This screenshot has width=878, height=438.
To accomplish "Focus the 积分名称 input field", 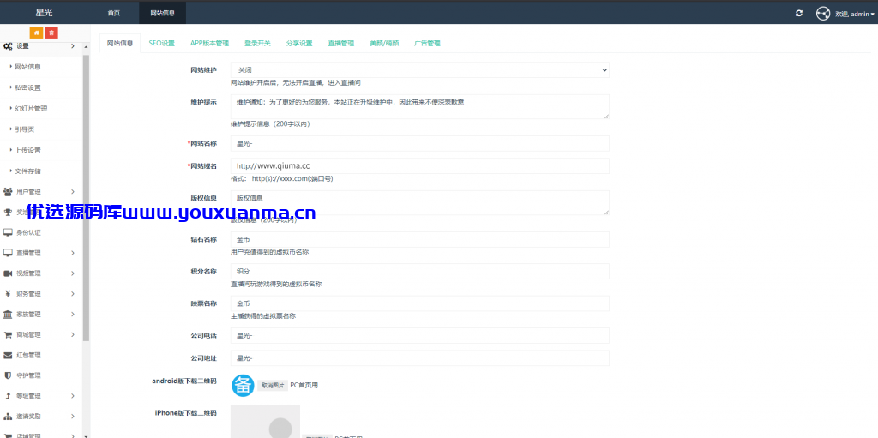I will pyautogui.click(x=420, y=271).
